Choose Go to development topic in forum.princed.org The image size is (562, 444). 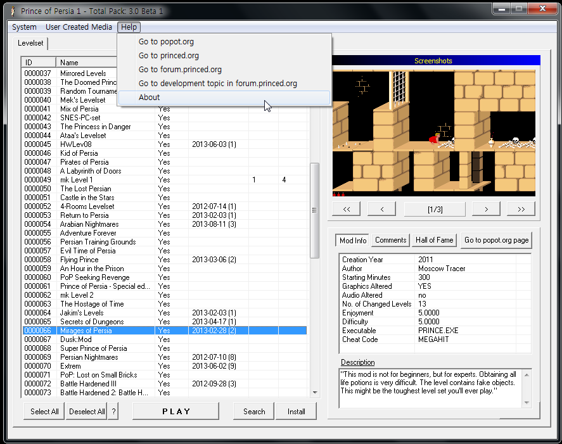[224, 84]
